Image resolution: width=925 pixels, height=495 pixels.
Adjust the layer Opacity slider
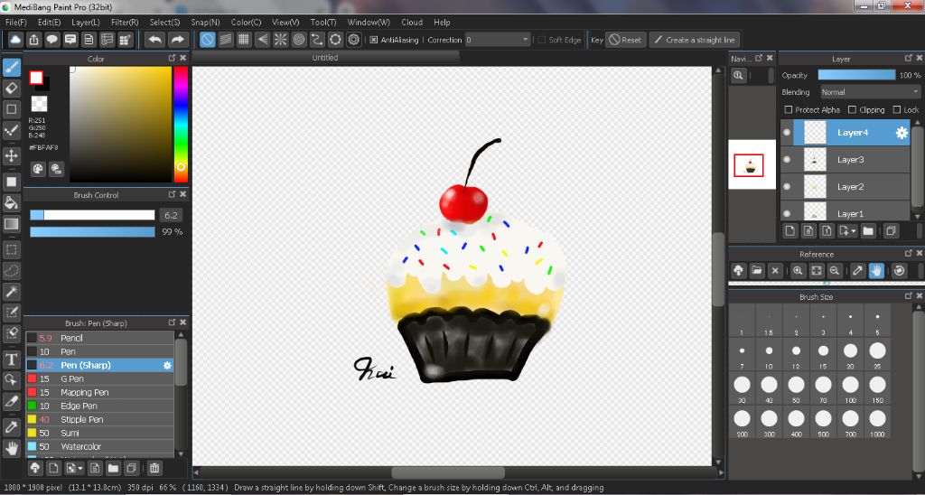coord(856,75)
